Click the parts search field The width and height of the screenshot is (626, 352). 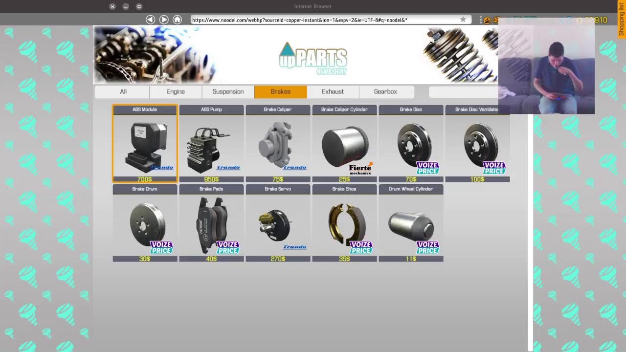pyautogui.click(x=464, y=91)
